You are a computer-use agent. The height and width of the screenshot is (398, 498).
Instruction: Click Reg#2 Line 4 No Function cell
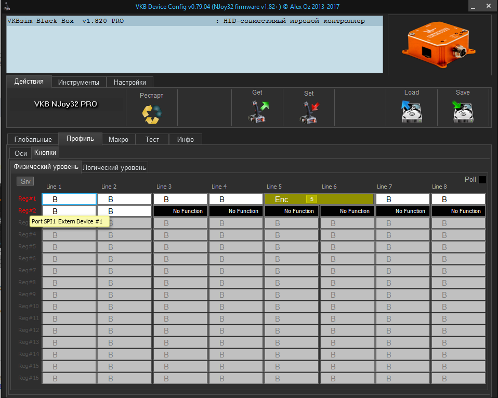(x=236, y=211)
